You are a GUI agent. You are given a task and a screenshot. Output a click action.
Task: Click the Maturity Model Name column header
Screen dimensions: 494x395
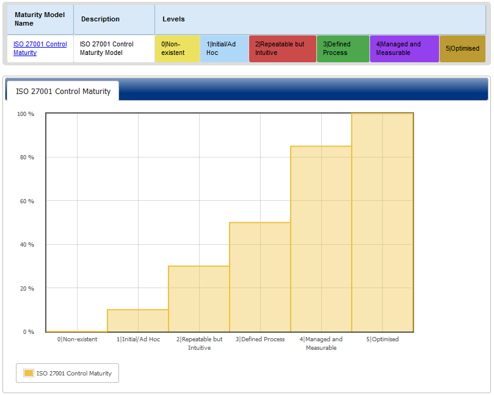click(40, 19)
